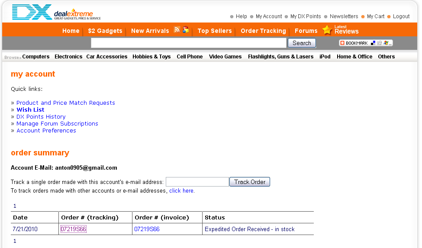Open the New Arrivals tab
Viewport: 422px width, 248px height.
coord(150,31)
